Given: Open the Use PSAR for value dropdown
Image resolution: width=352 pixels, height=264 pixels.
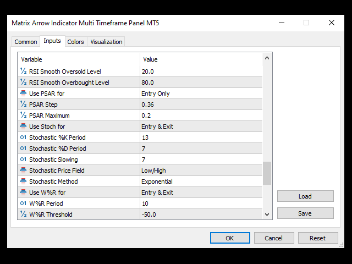Looking at the screenshot, I should [x=201, y=94].
